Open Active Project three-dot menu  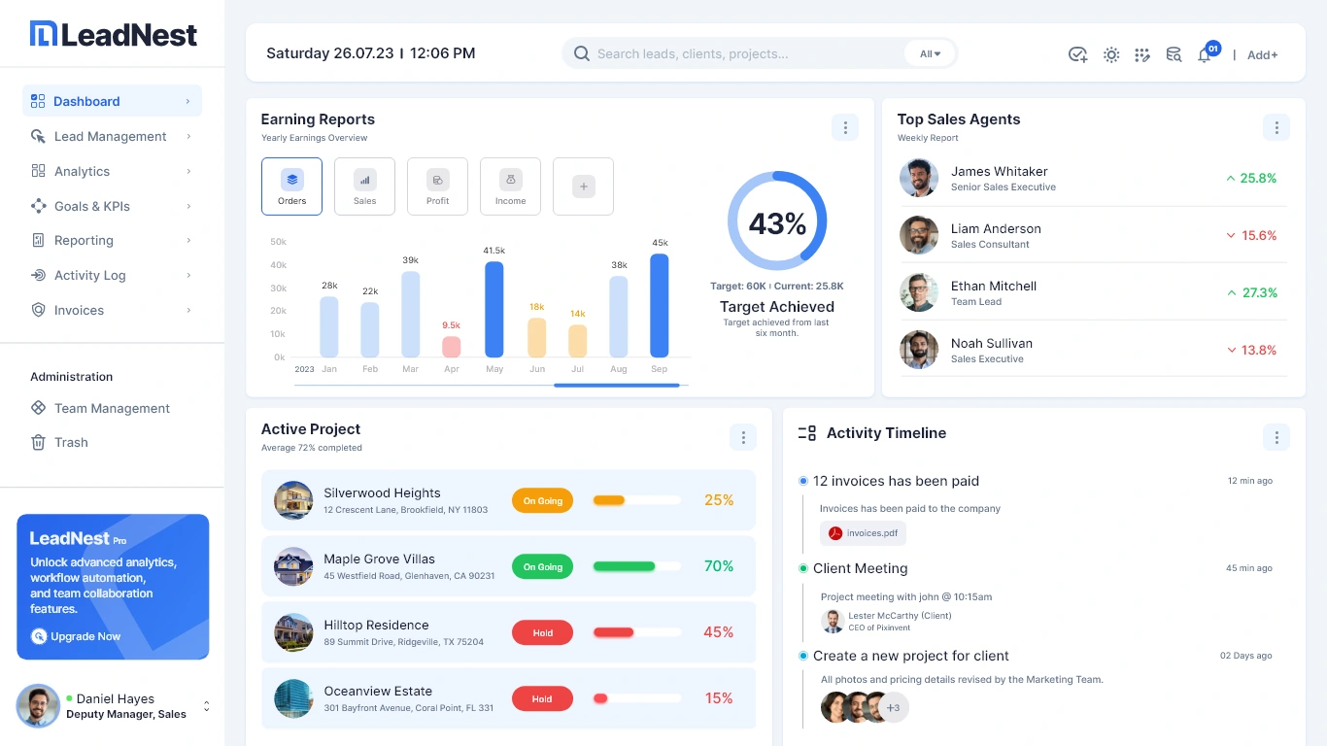point(743,437)
